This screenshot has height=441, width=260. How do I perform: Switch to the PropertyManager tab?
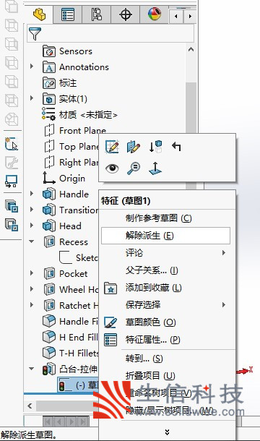pyautogui.click(x=68, y=14)
